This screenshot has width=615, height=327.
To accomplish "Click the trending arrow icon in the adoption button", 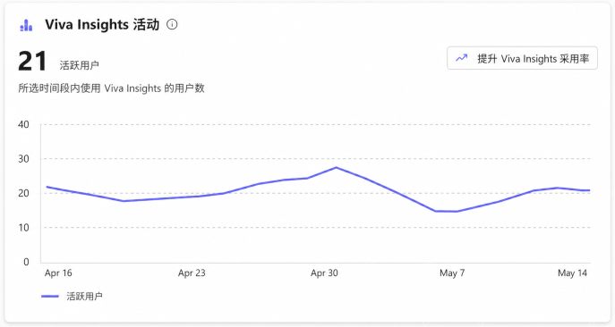I will click(462, 58).
